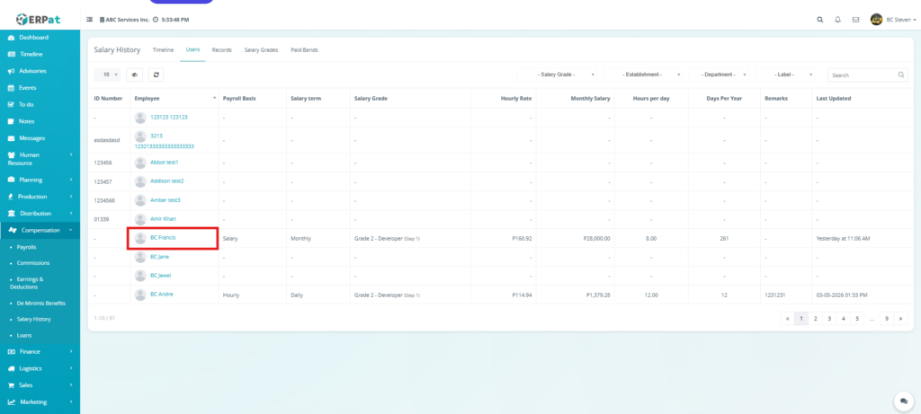Open the chat bubble icon at bottom right
The height and width of the screenshot is (414, 921).
pyautogui.click(x=901, y=401)
